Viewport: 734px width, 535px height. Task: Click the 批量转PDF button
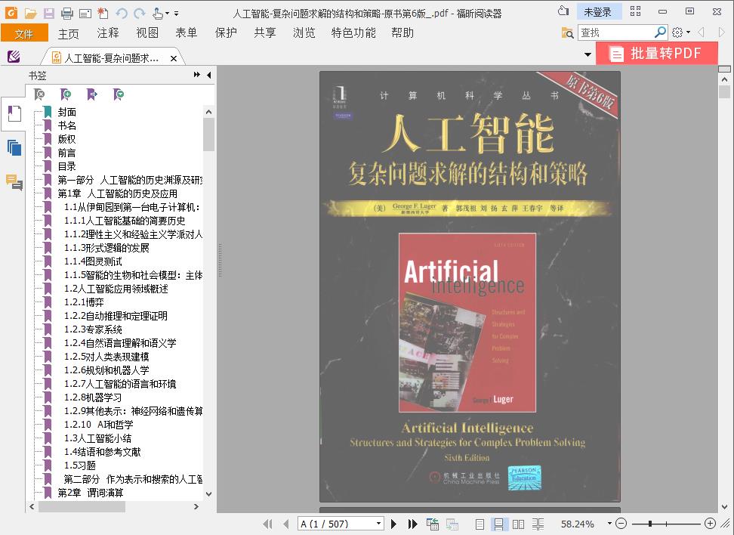[657, 54]
